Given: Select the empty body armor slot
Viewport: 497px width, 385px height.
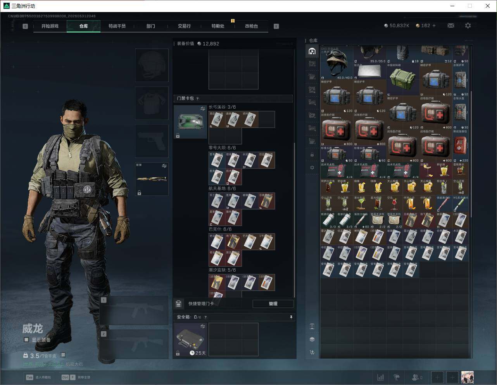Looking at the screenshot, I should point(152,103).
